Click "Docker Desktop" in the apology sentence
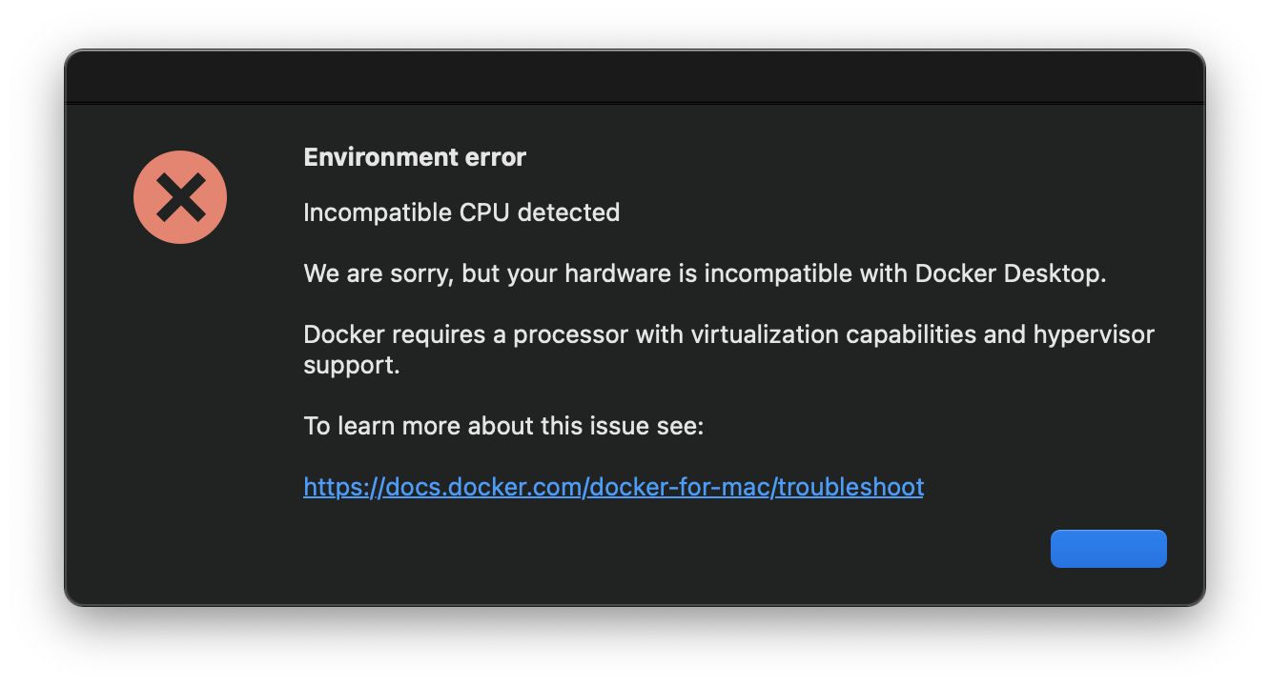Image resolution: width=1270 pixels, height=686 pixels. tap(1010, 273)
